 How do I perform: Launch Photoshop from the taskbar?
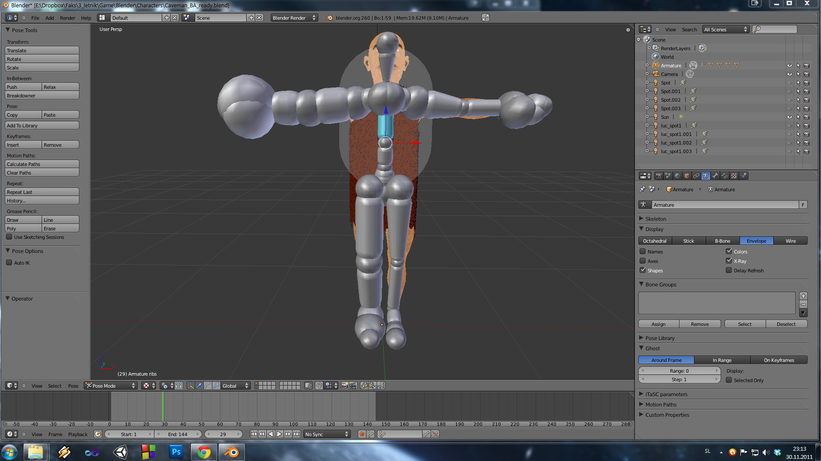click(176, 452)
